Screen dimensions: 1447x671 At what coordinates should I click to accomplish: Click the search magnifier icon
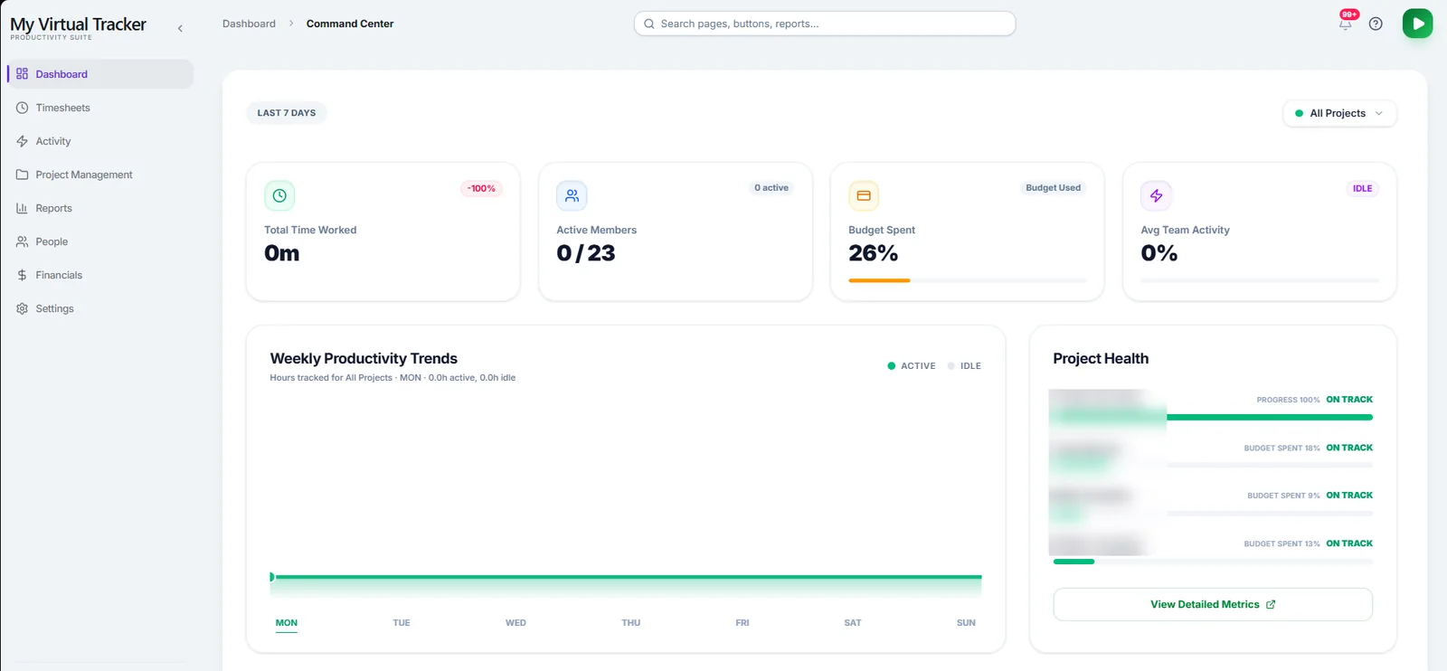point(649,24)
